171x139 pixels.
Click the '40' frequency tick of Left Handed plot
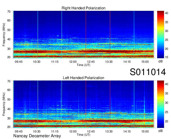coord(9,109)
